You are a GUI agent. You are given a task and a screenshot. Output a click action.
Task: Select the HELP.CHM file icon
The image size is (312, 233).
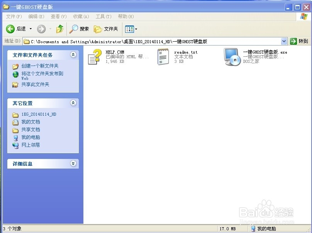pos(95,57)
